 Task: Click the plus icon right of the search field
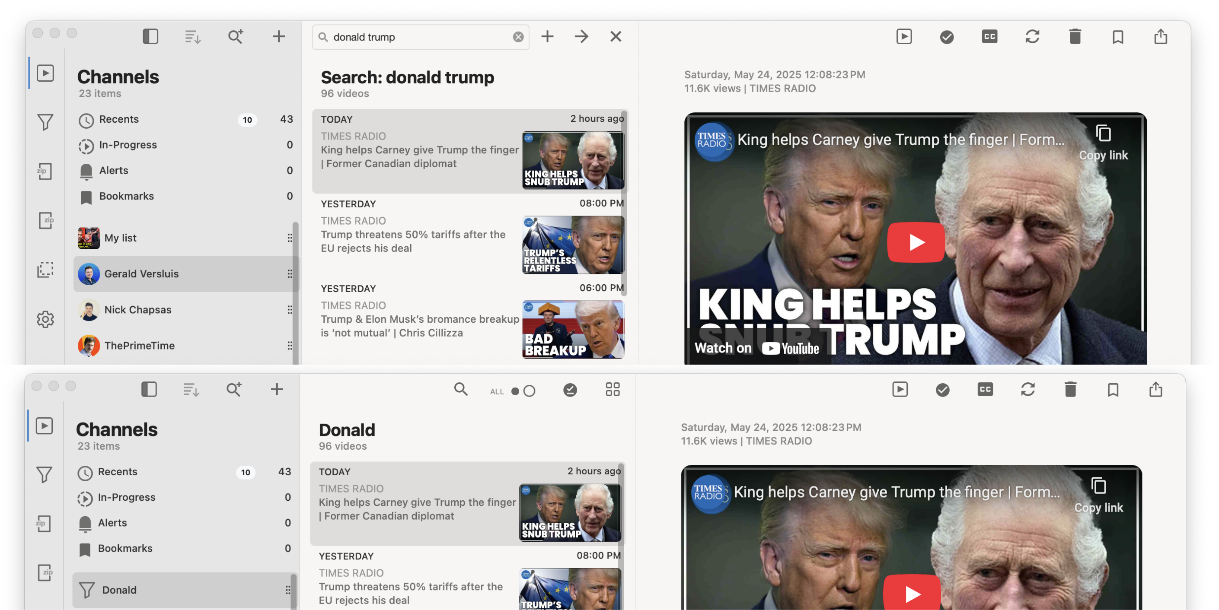click(547, 36)
